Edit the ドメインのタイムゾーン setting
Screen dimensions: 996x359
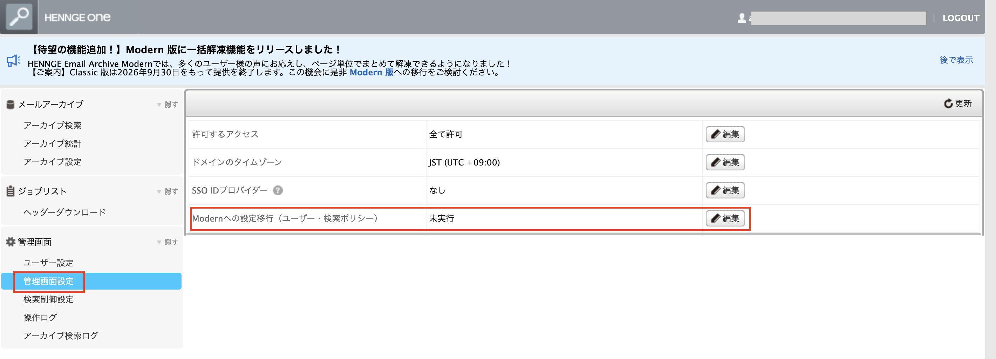725,162
